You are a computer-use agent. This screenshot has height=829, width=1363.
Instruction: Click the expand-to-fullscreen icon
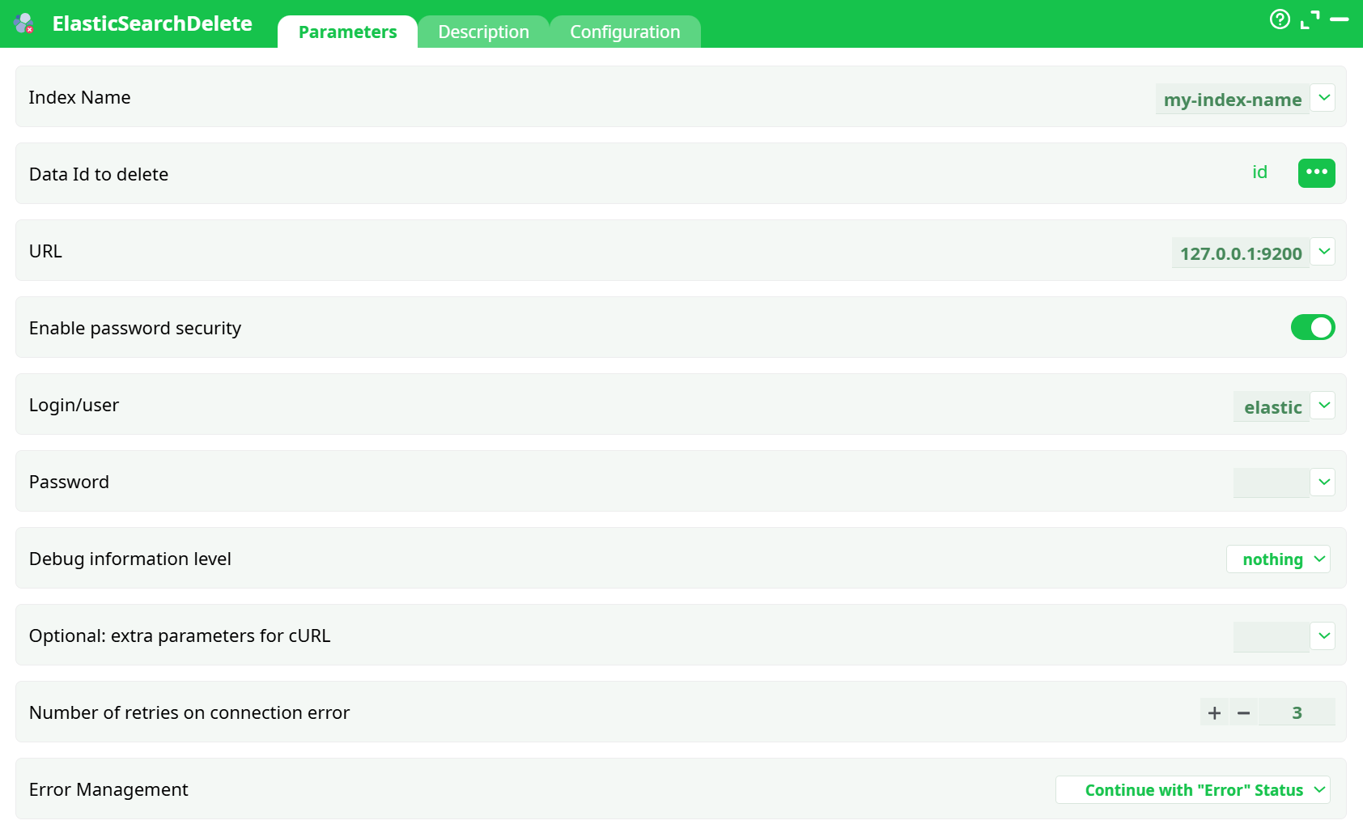1310,20
